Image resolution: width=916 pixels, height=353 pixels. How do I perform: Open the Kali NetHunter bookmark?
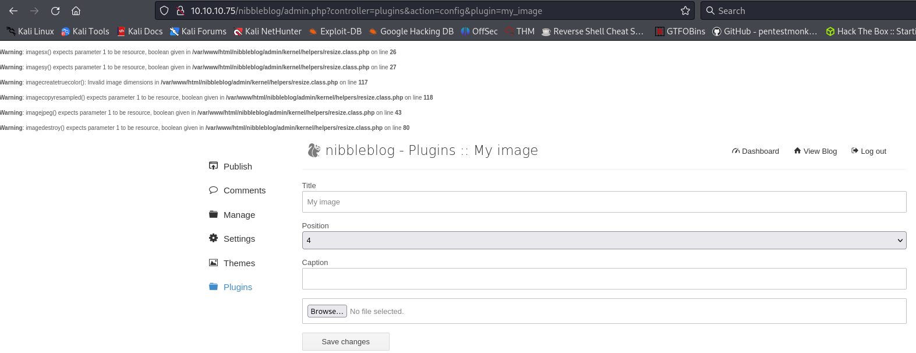(x=268, y=31)
